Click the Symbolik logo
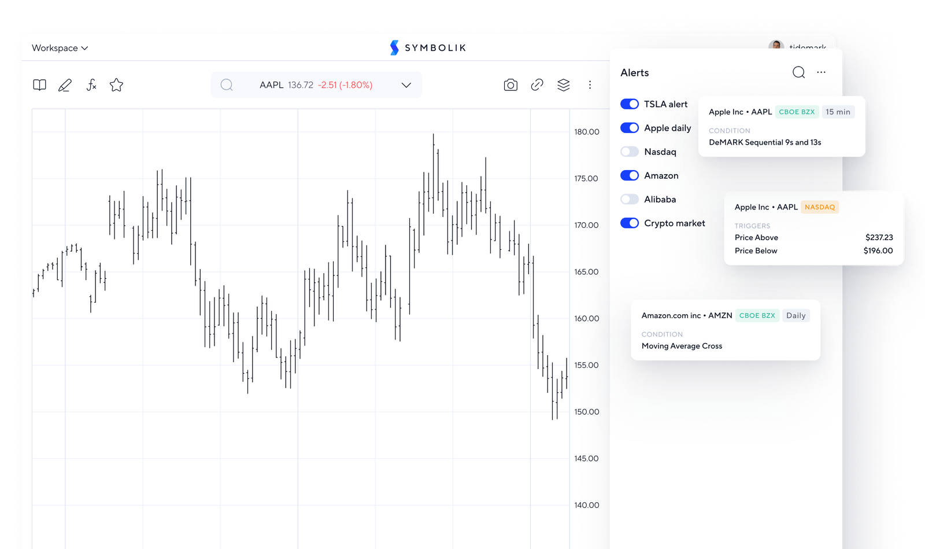The image size is (925, 549). tap(428, 47)
